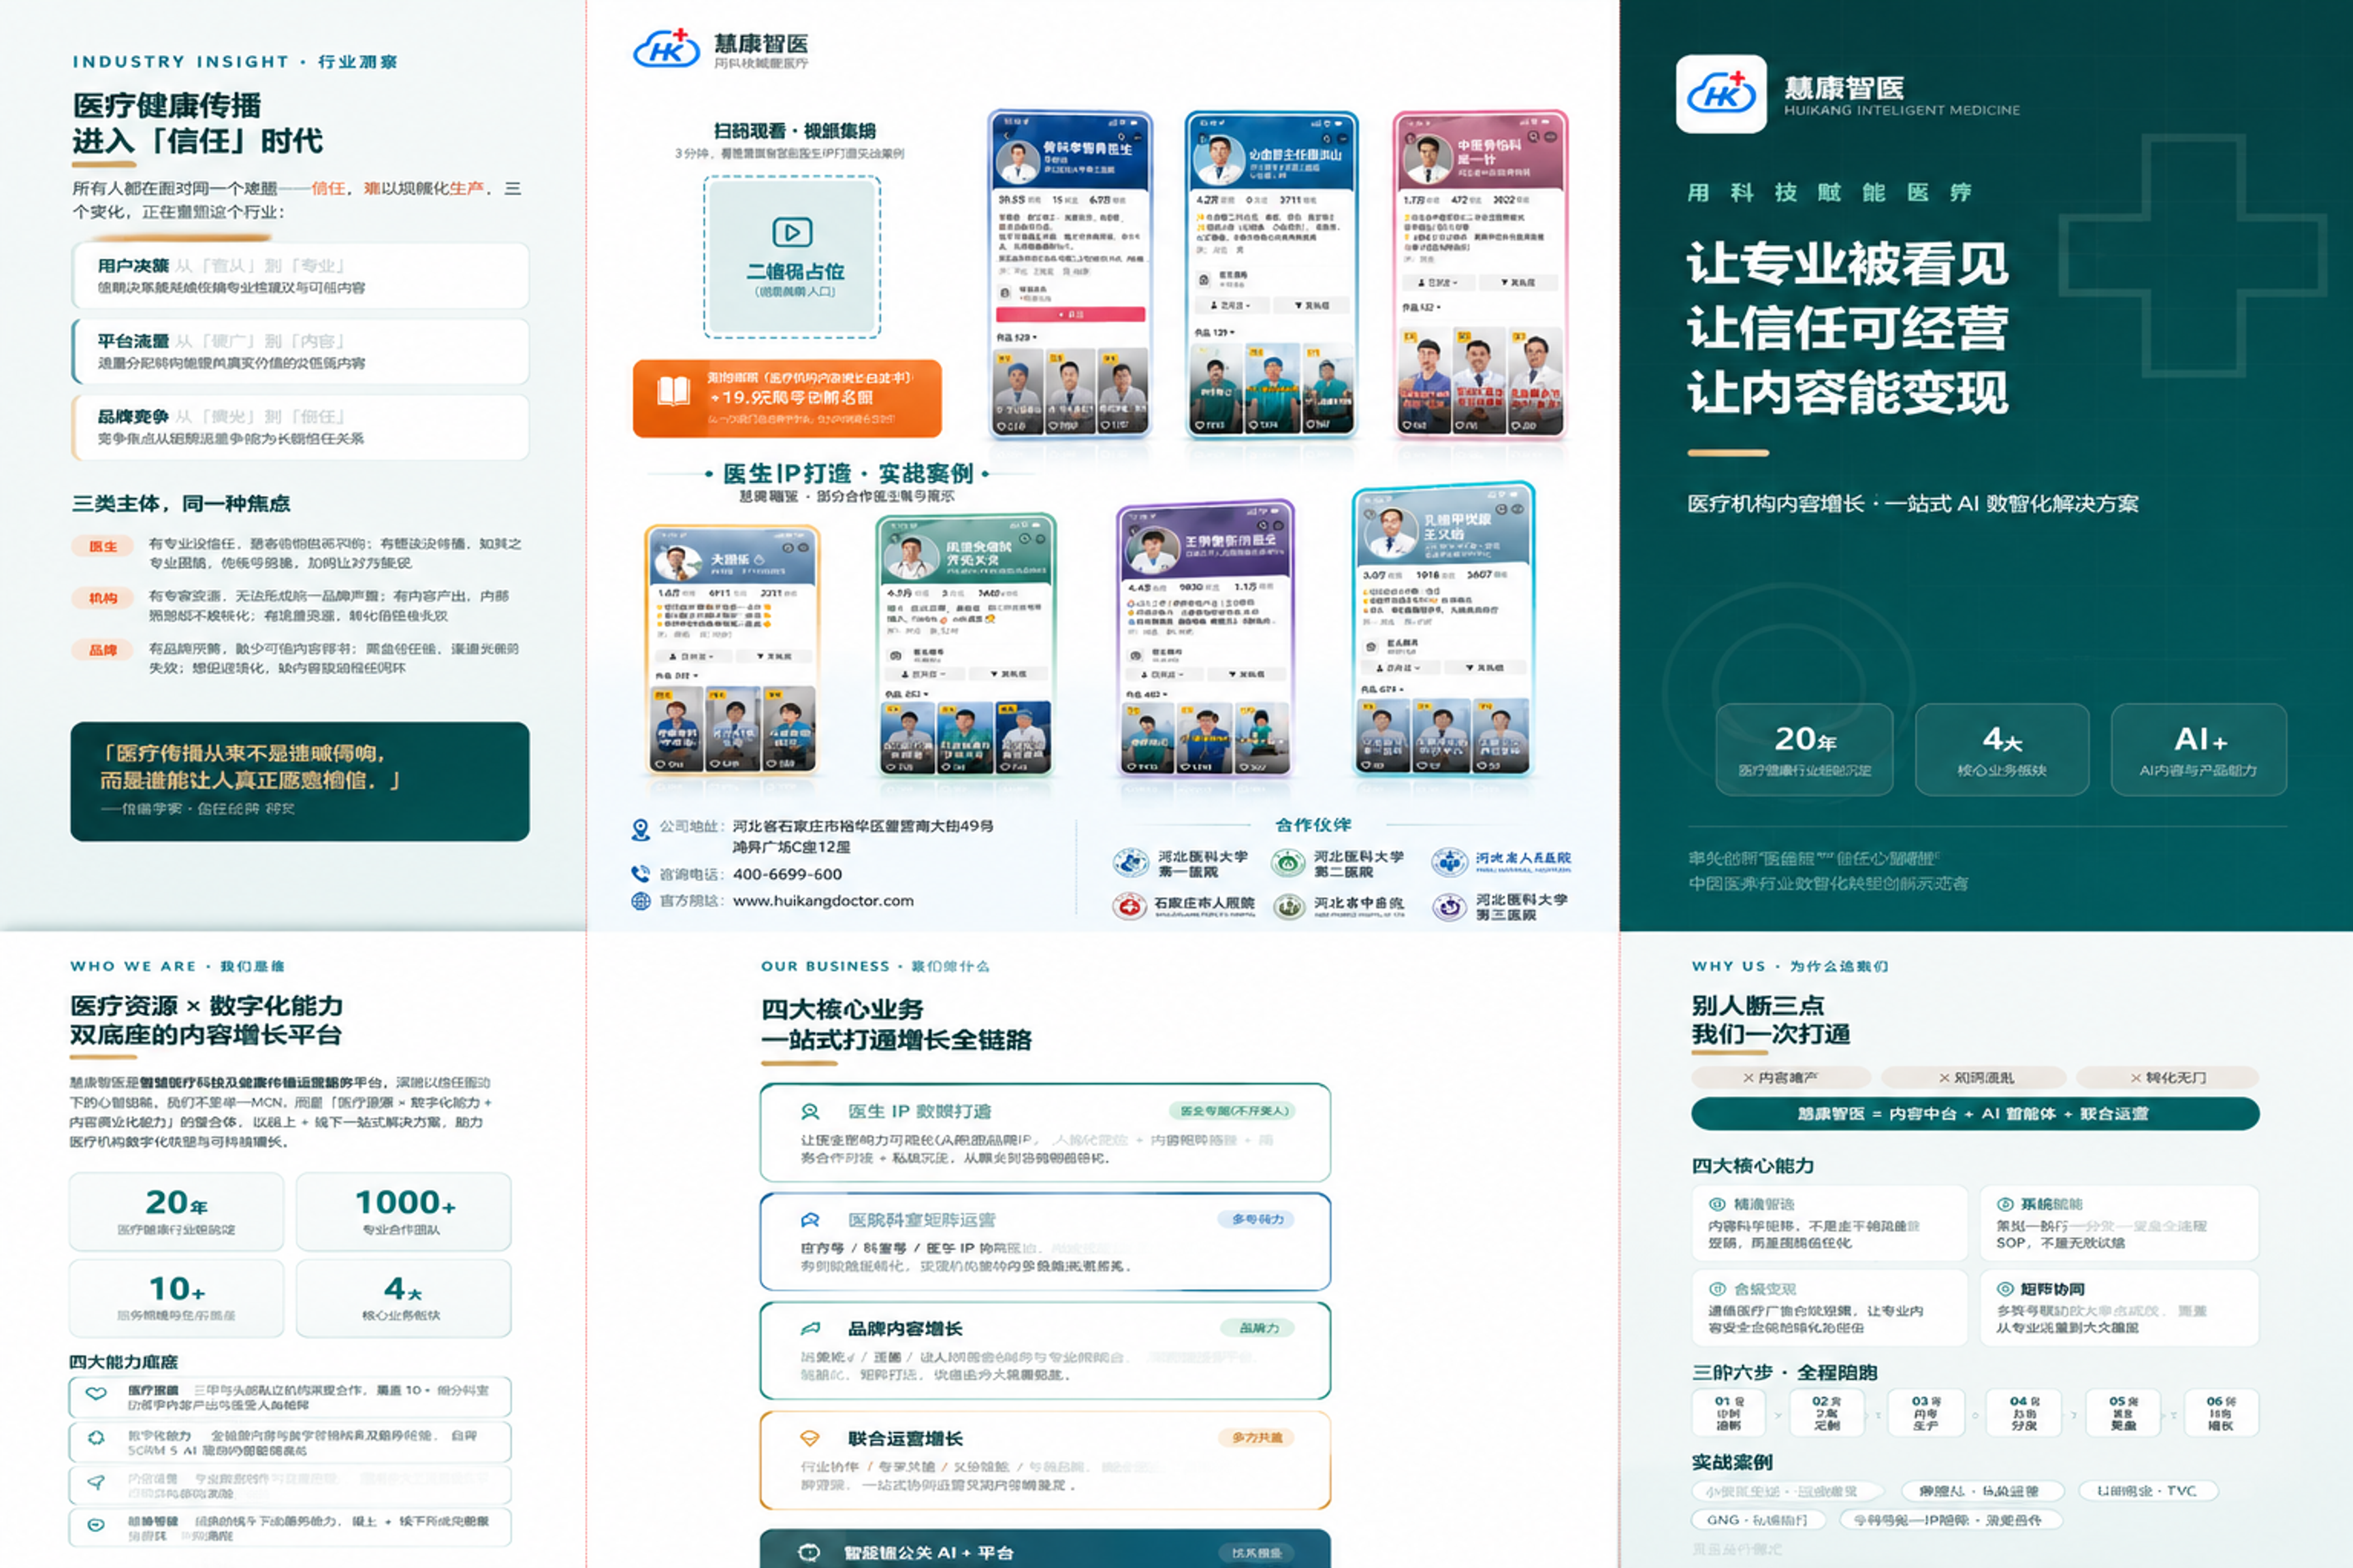Click the 品牌竞争 card
The height and width of the screenshot is (1568, 2353).
point(300,427)
